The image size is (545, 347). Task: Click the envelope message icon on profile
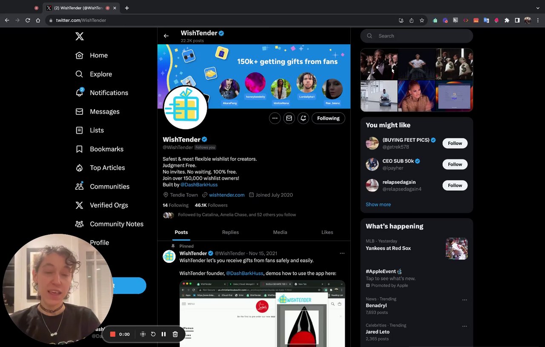point(289,118)
